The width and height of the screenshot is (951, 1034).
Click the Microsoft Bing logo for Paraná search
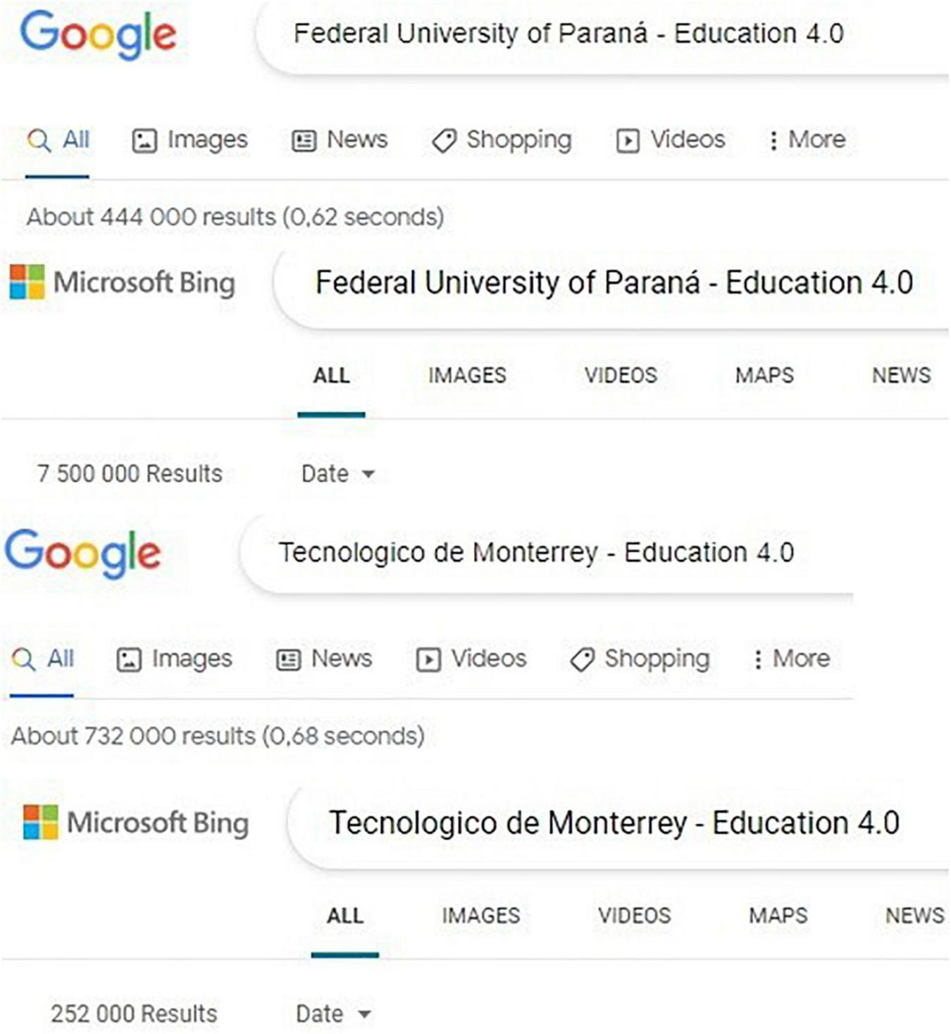pyautogui.click(x=123, y=283)
